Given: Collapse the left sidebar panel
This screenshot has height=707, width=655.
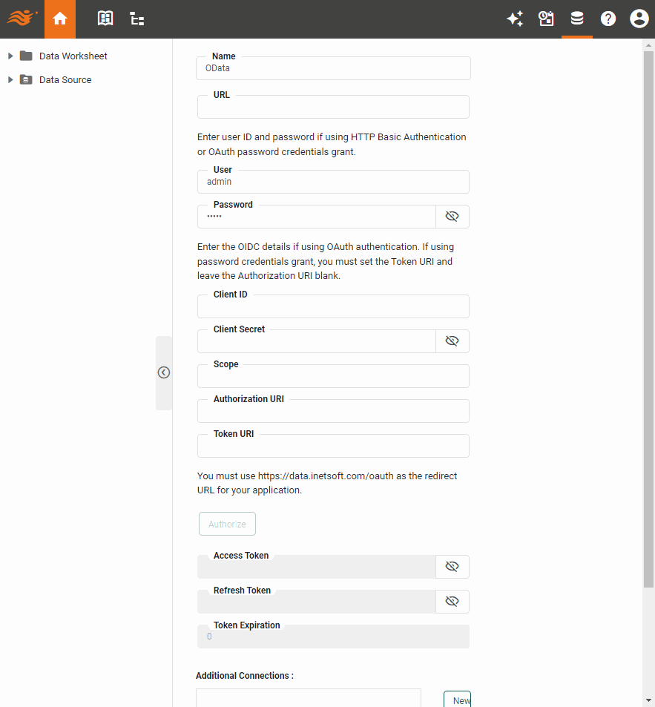Looking at the screenshot, I should click(x=163, y=372).
